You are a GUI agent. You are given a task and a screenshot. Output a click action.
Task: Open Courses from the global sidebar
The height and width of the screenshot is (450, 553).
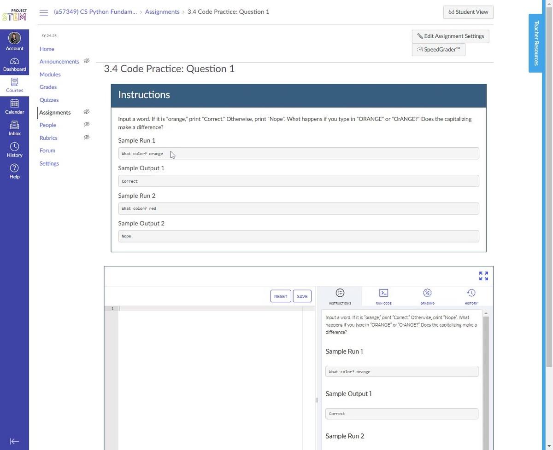click(14, 86)
